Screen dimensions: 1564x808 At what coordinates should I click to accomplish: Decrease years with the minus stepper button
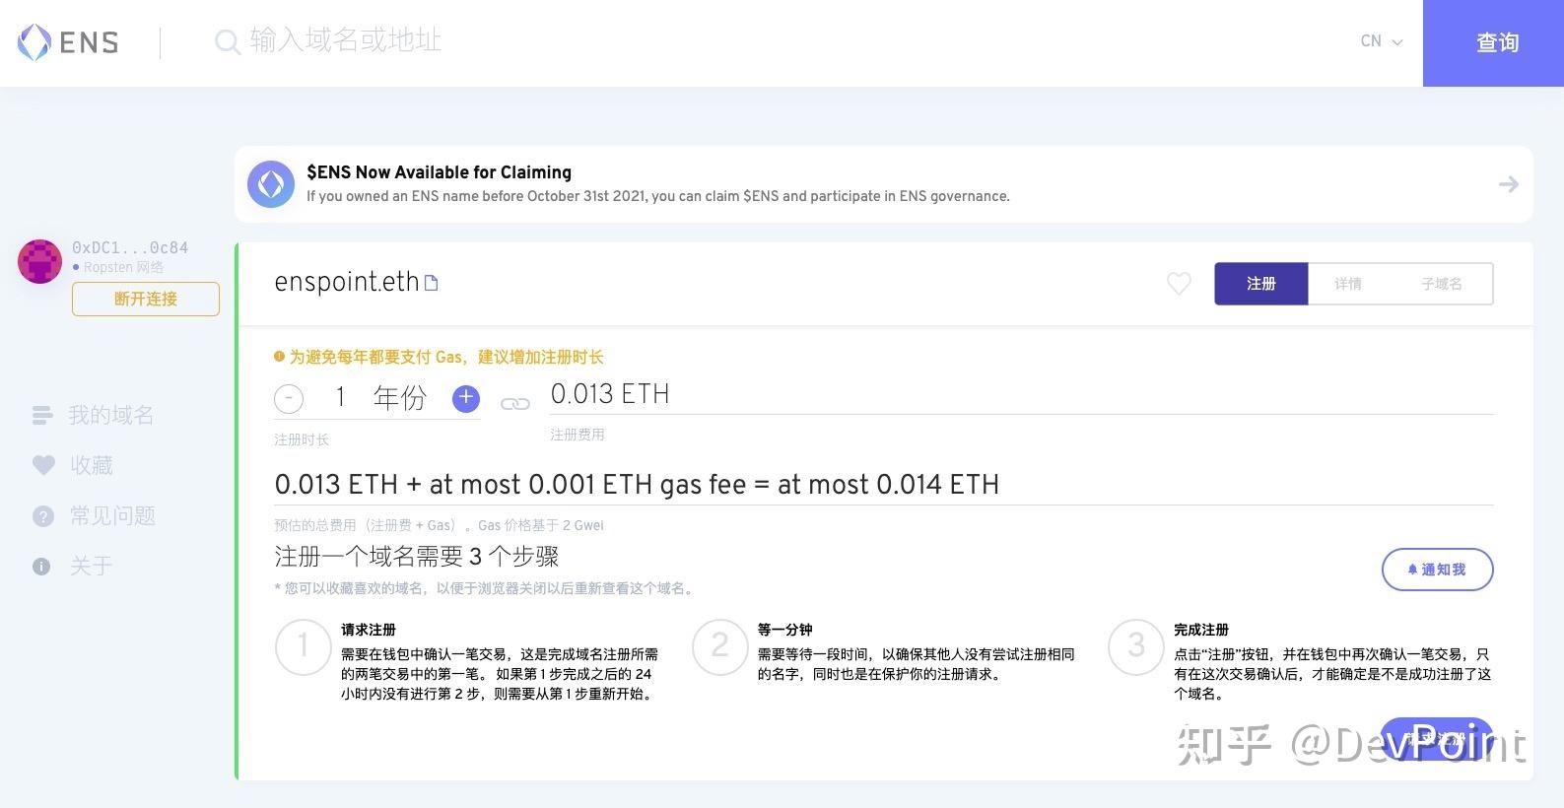(289, 398)
